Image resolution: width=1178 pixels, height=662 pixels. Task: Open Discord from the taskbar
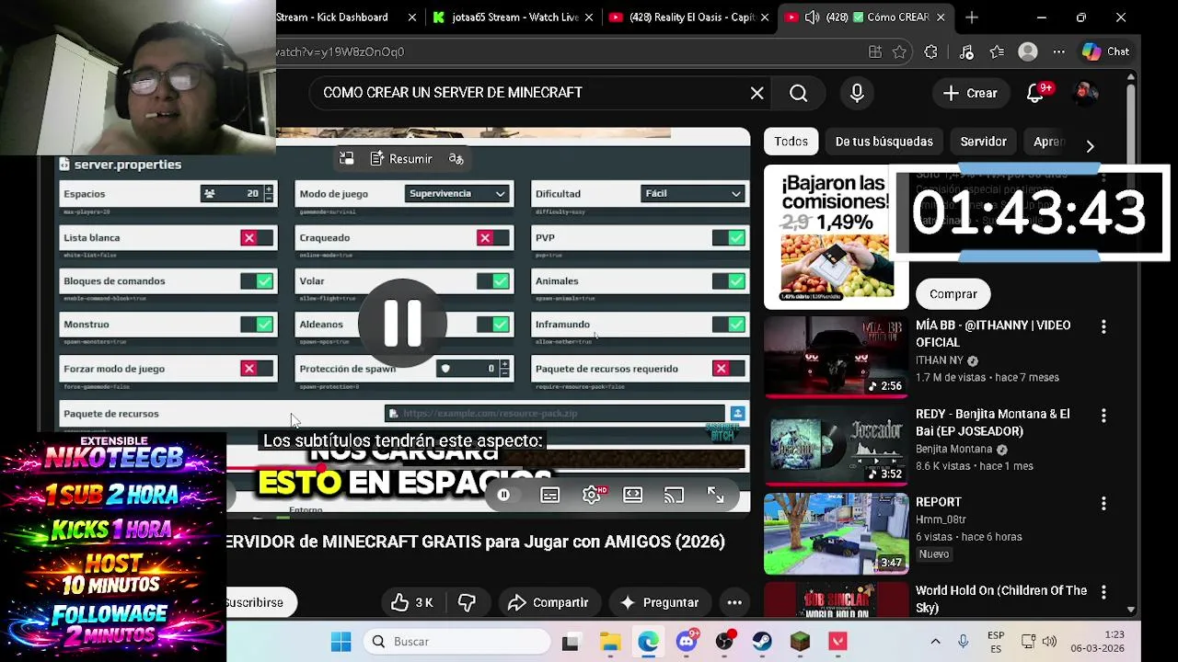pyautogui.click(x=687, y=642)
